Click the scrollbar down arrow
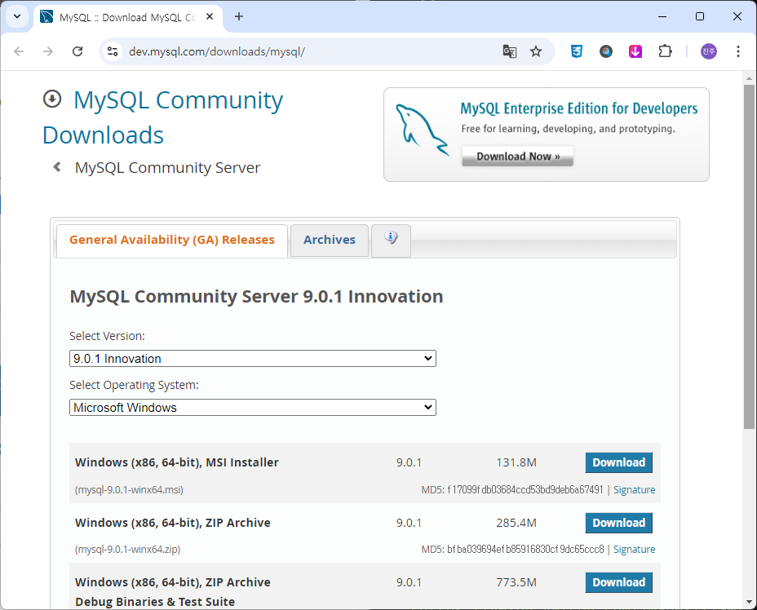 [749, 602]
